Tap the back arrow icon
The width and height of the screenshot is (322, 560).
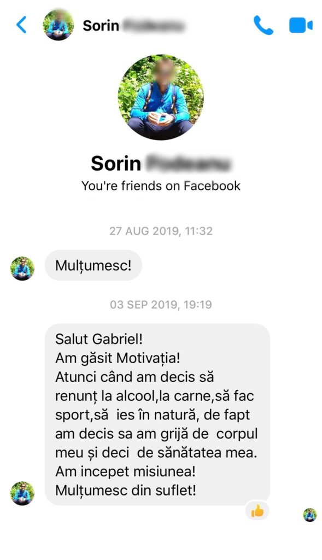21,25
